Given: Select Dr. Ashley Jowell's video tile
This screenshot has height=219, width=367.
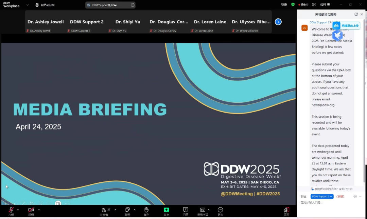Looking at the screenshot, I should click(x=46, y=22).
